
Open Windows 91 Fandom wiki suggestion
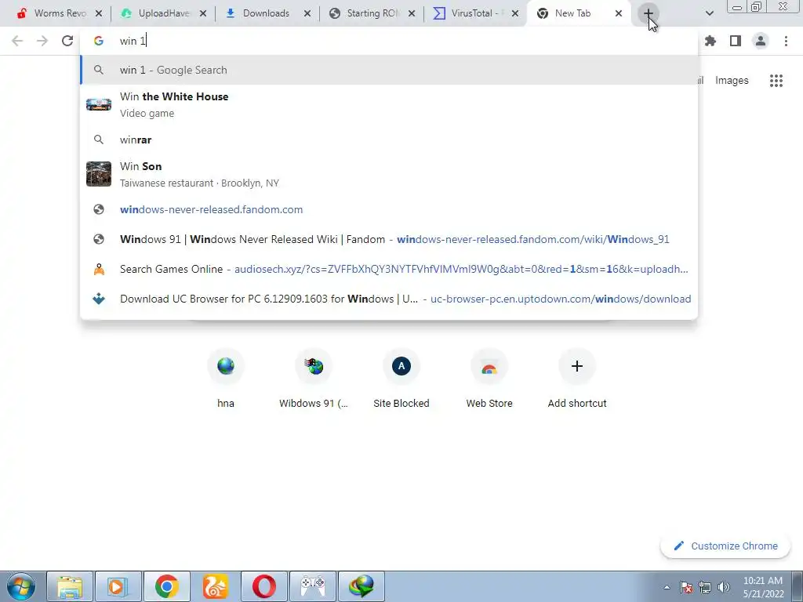click(389, 239)
